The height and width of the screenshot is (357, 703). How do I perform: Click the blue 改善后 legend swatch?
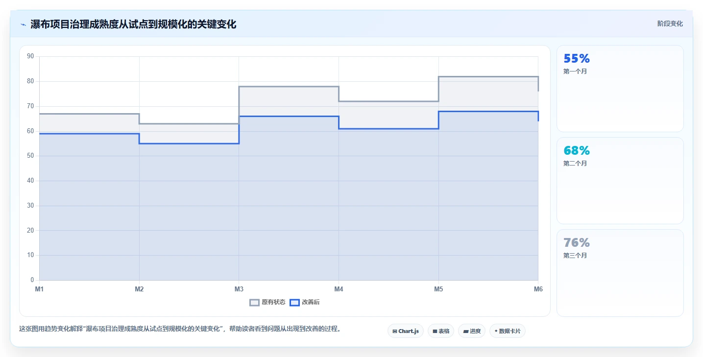point(294,302)
